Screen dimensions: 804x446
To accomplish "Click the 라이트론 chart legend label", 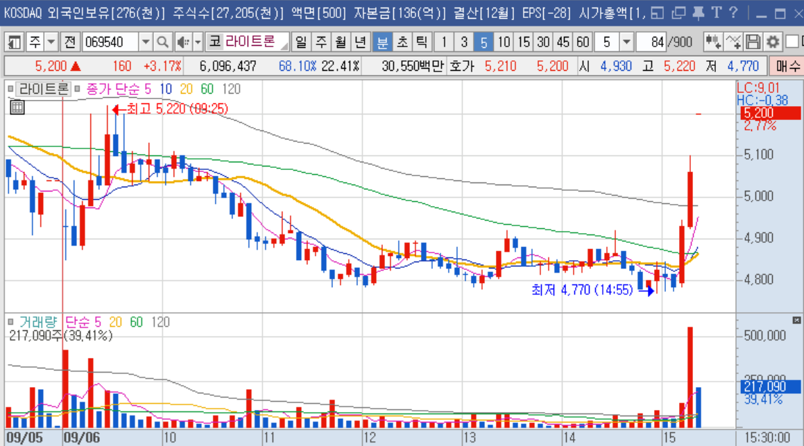I will (43, 89).
